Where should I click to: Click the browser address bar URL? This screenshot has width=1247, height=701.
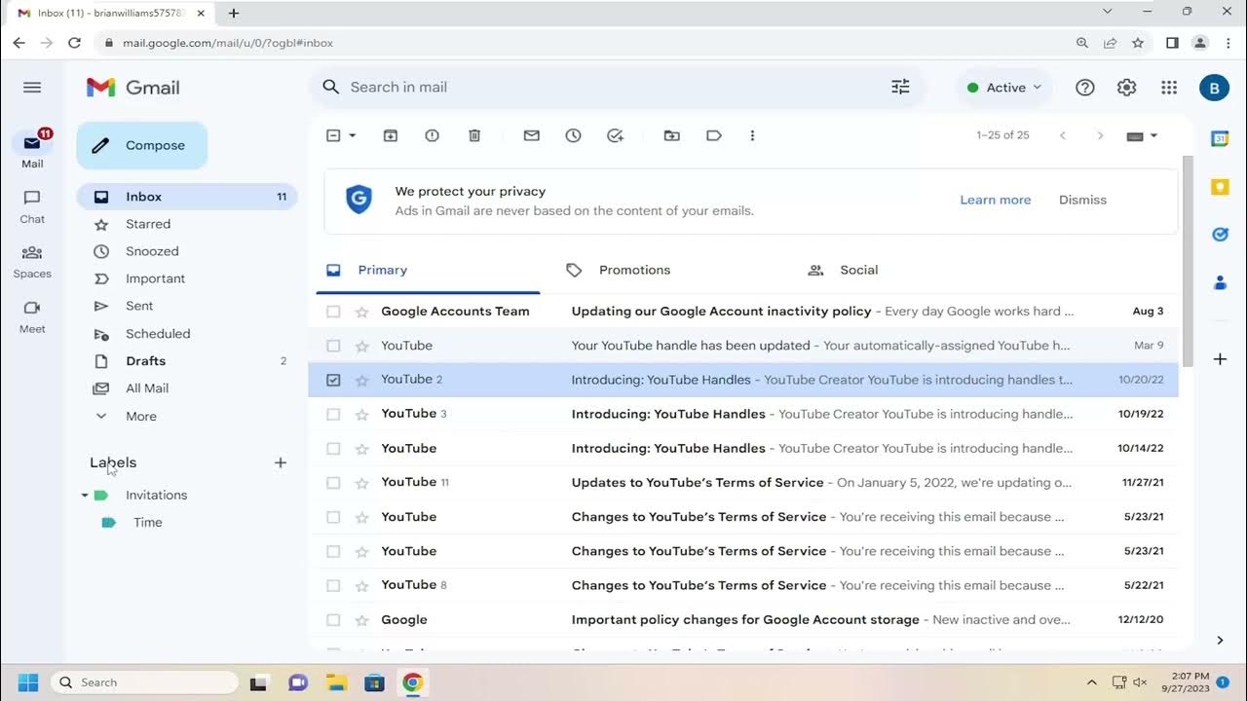click(x=228, y=43)
